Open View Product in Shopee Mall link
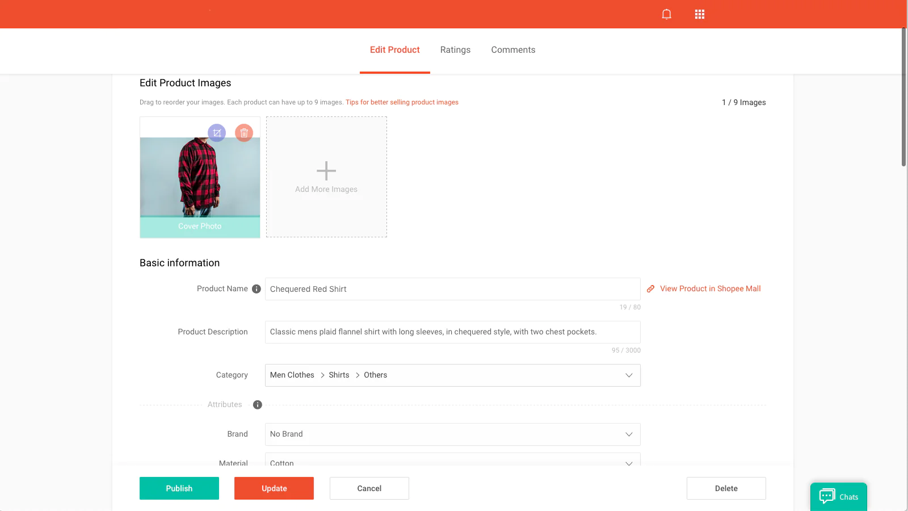 pyautogui.click(x=710, y=289)
